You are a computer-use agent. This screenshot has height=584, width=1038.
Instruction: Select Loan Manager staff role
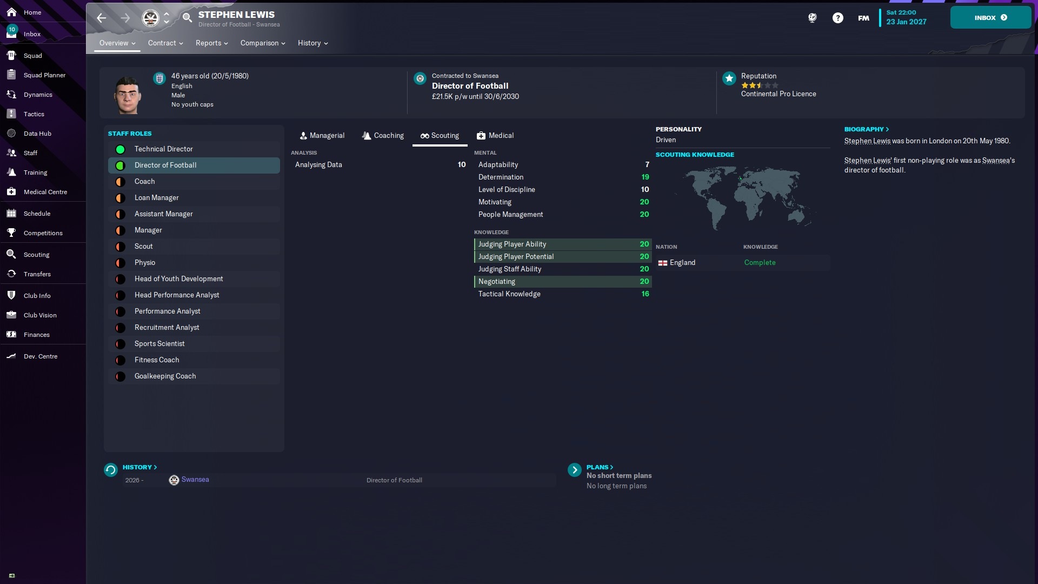click(194, 197)
